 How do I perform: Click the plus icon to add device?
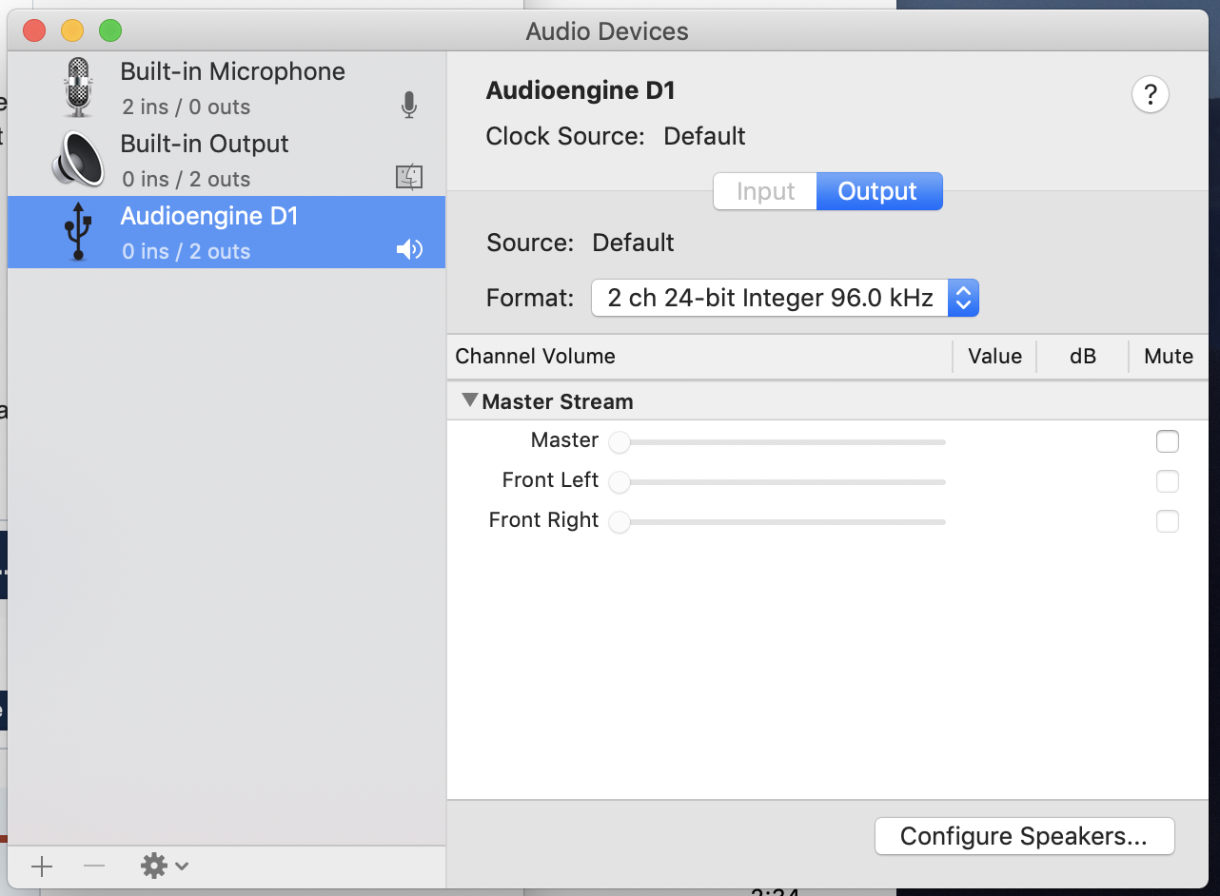[42, 866]
